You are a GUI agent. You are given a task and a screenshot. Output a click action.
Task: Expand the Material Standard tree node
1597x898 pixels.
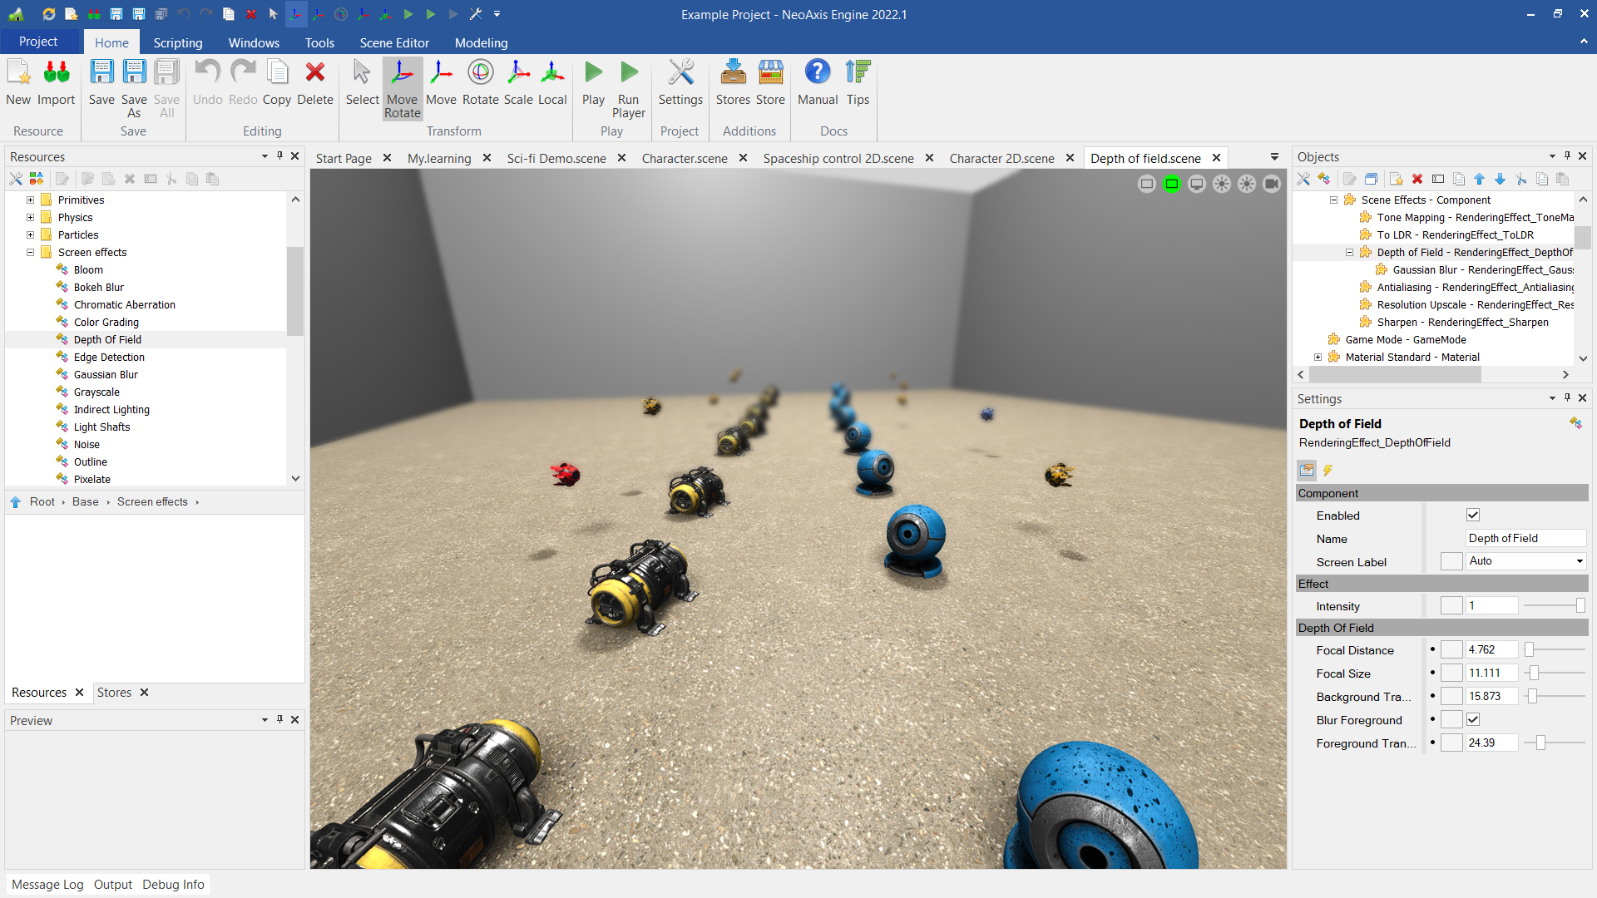click(x=1318, y=358)
